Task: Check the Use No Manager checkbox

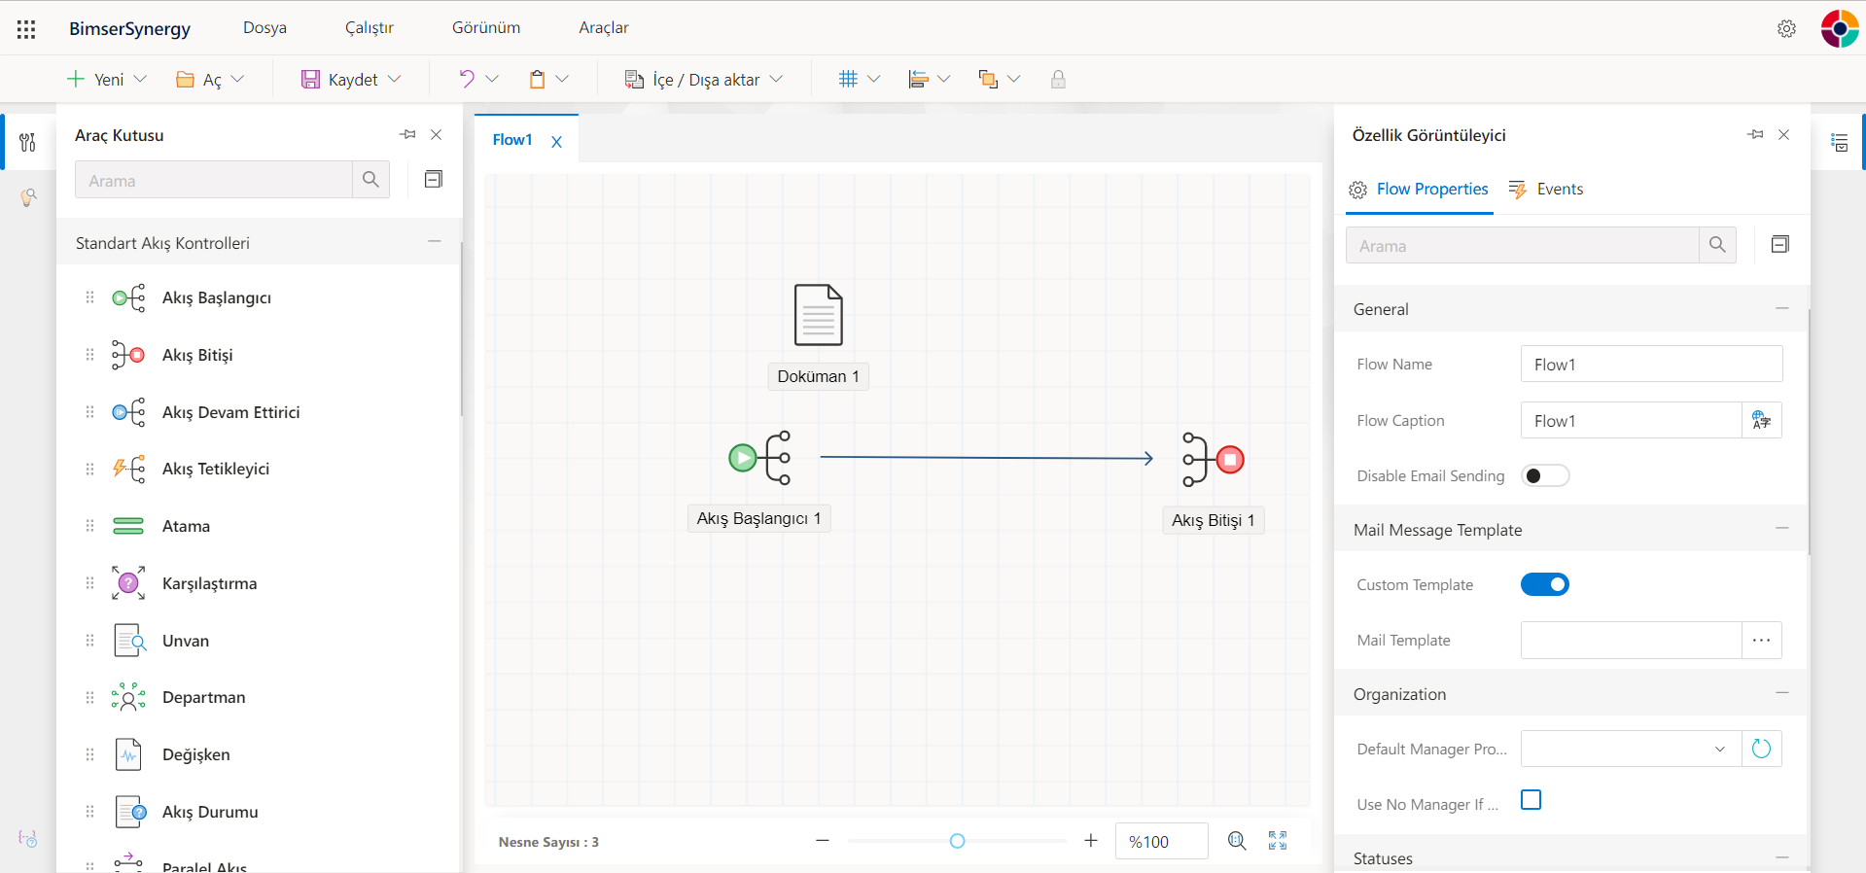Action: [1531, 800]
